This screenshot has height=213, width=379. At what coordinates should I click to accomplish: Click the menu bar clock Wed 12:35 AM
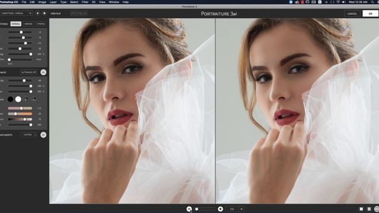(x=358, y=2)
